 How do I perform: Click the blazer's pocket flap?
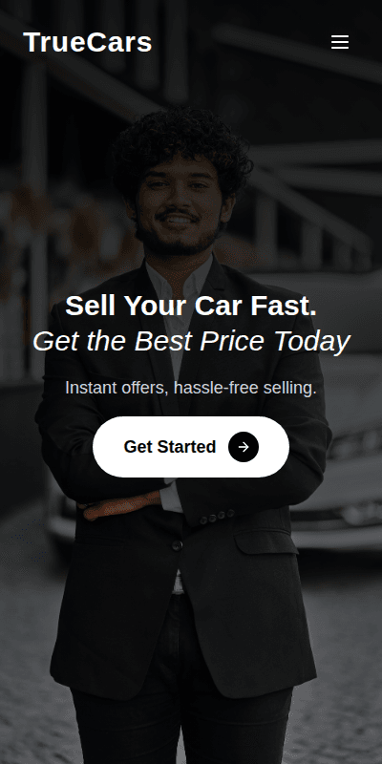[265, 542]
